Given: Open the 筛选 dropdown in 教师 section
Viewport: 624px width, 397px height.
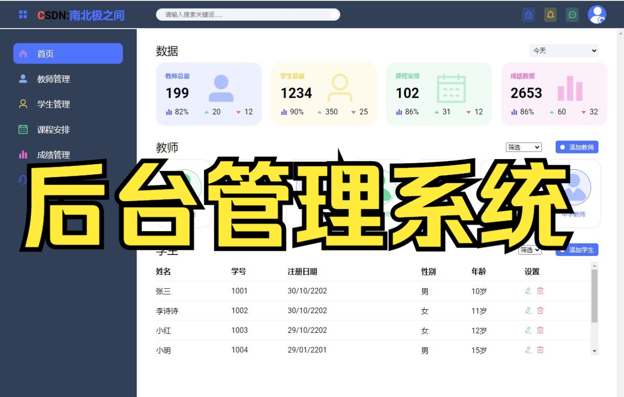Looking at the screenshot, I should (x=524, y=148).
